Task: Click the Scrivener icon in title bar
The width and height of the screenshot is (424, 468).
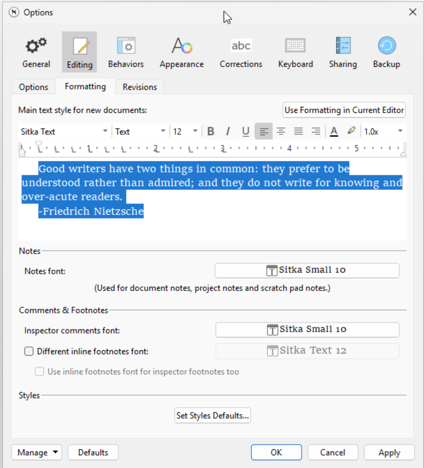Action: click(14, 12)
